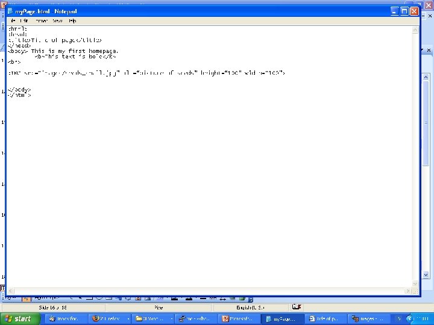Click the English (U.S.) language status entry
The width and height of the screenshot is (434, 325).
click(250, 308)
